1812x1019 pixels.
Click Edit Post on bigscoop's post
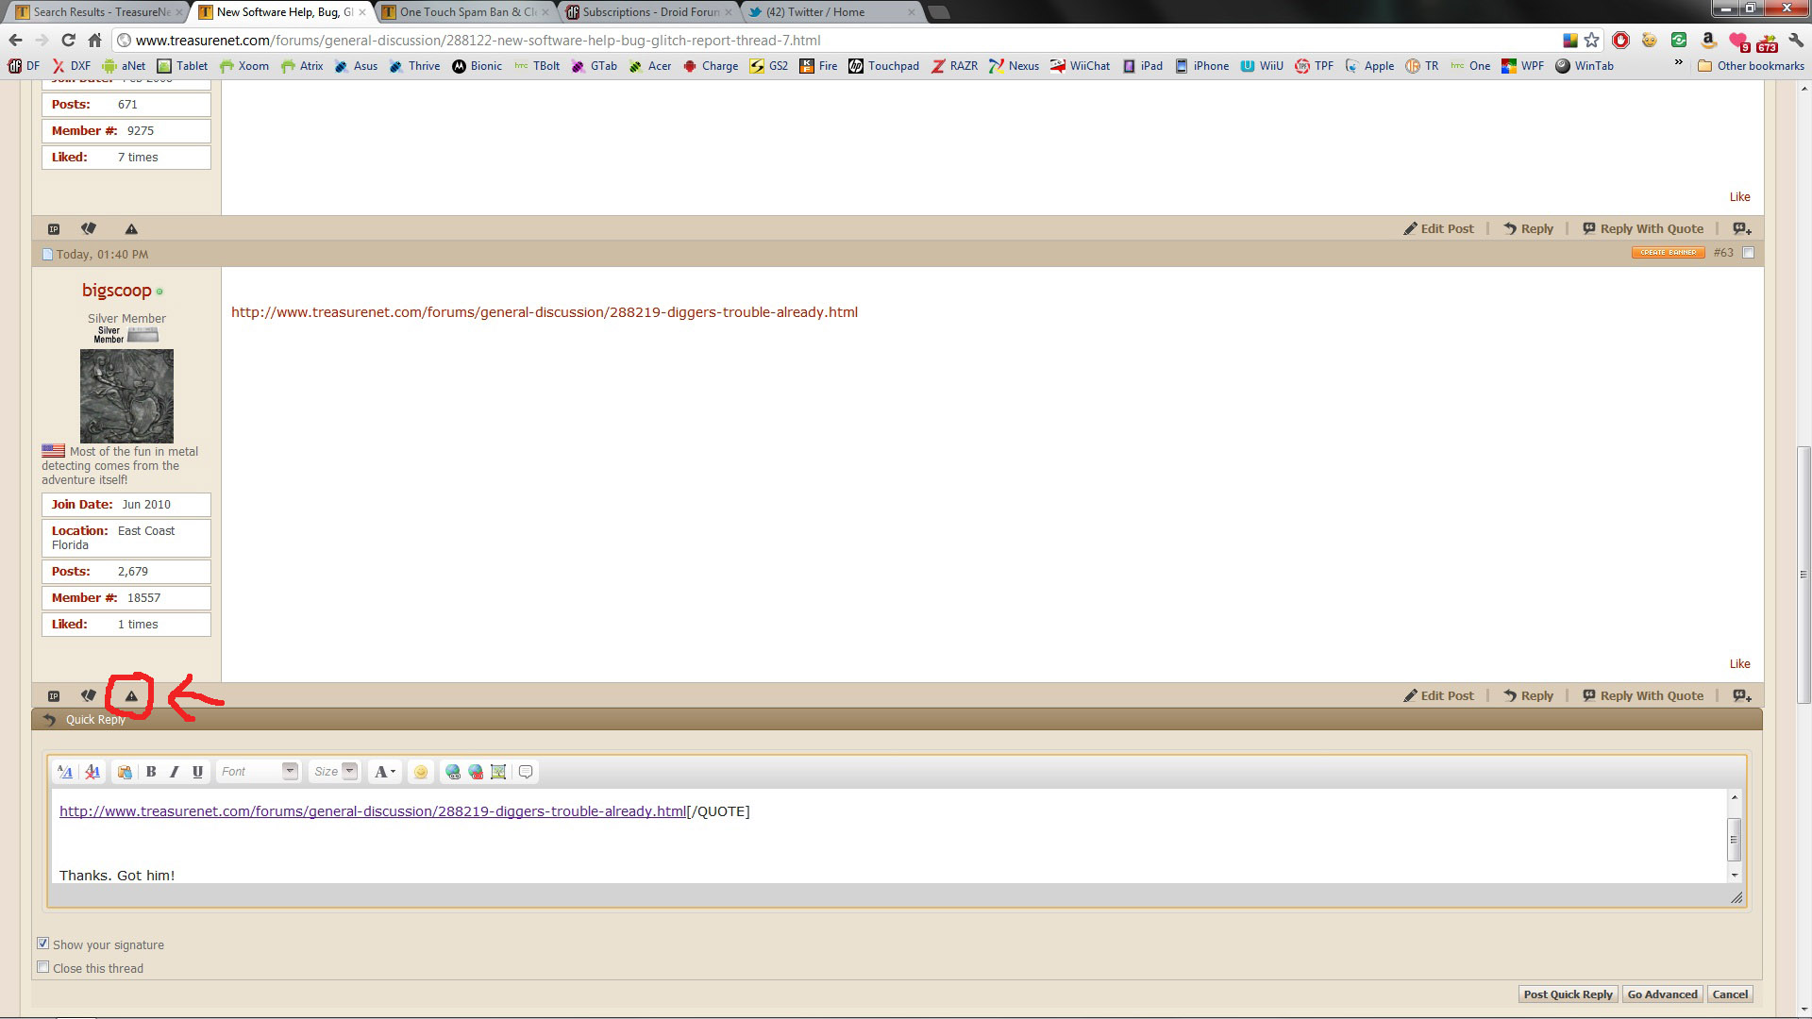pos(1438,696)
